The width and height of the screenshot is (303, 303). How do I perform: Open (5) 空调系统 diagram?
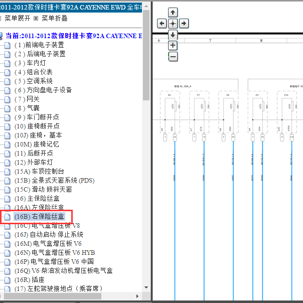click(x=34, y=81)
